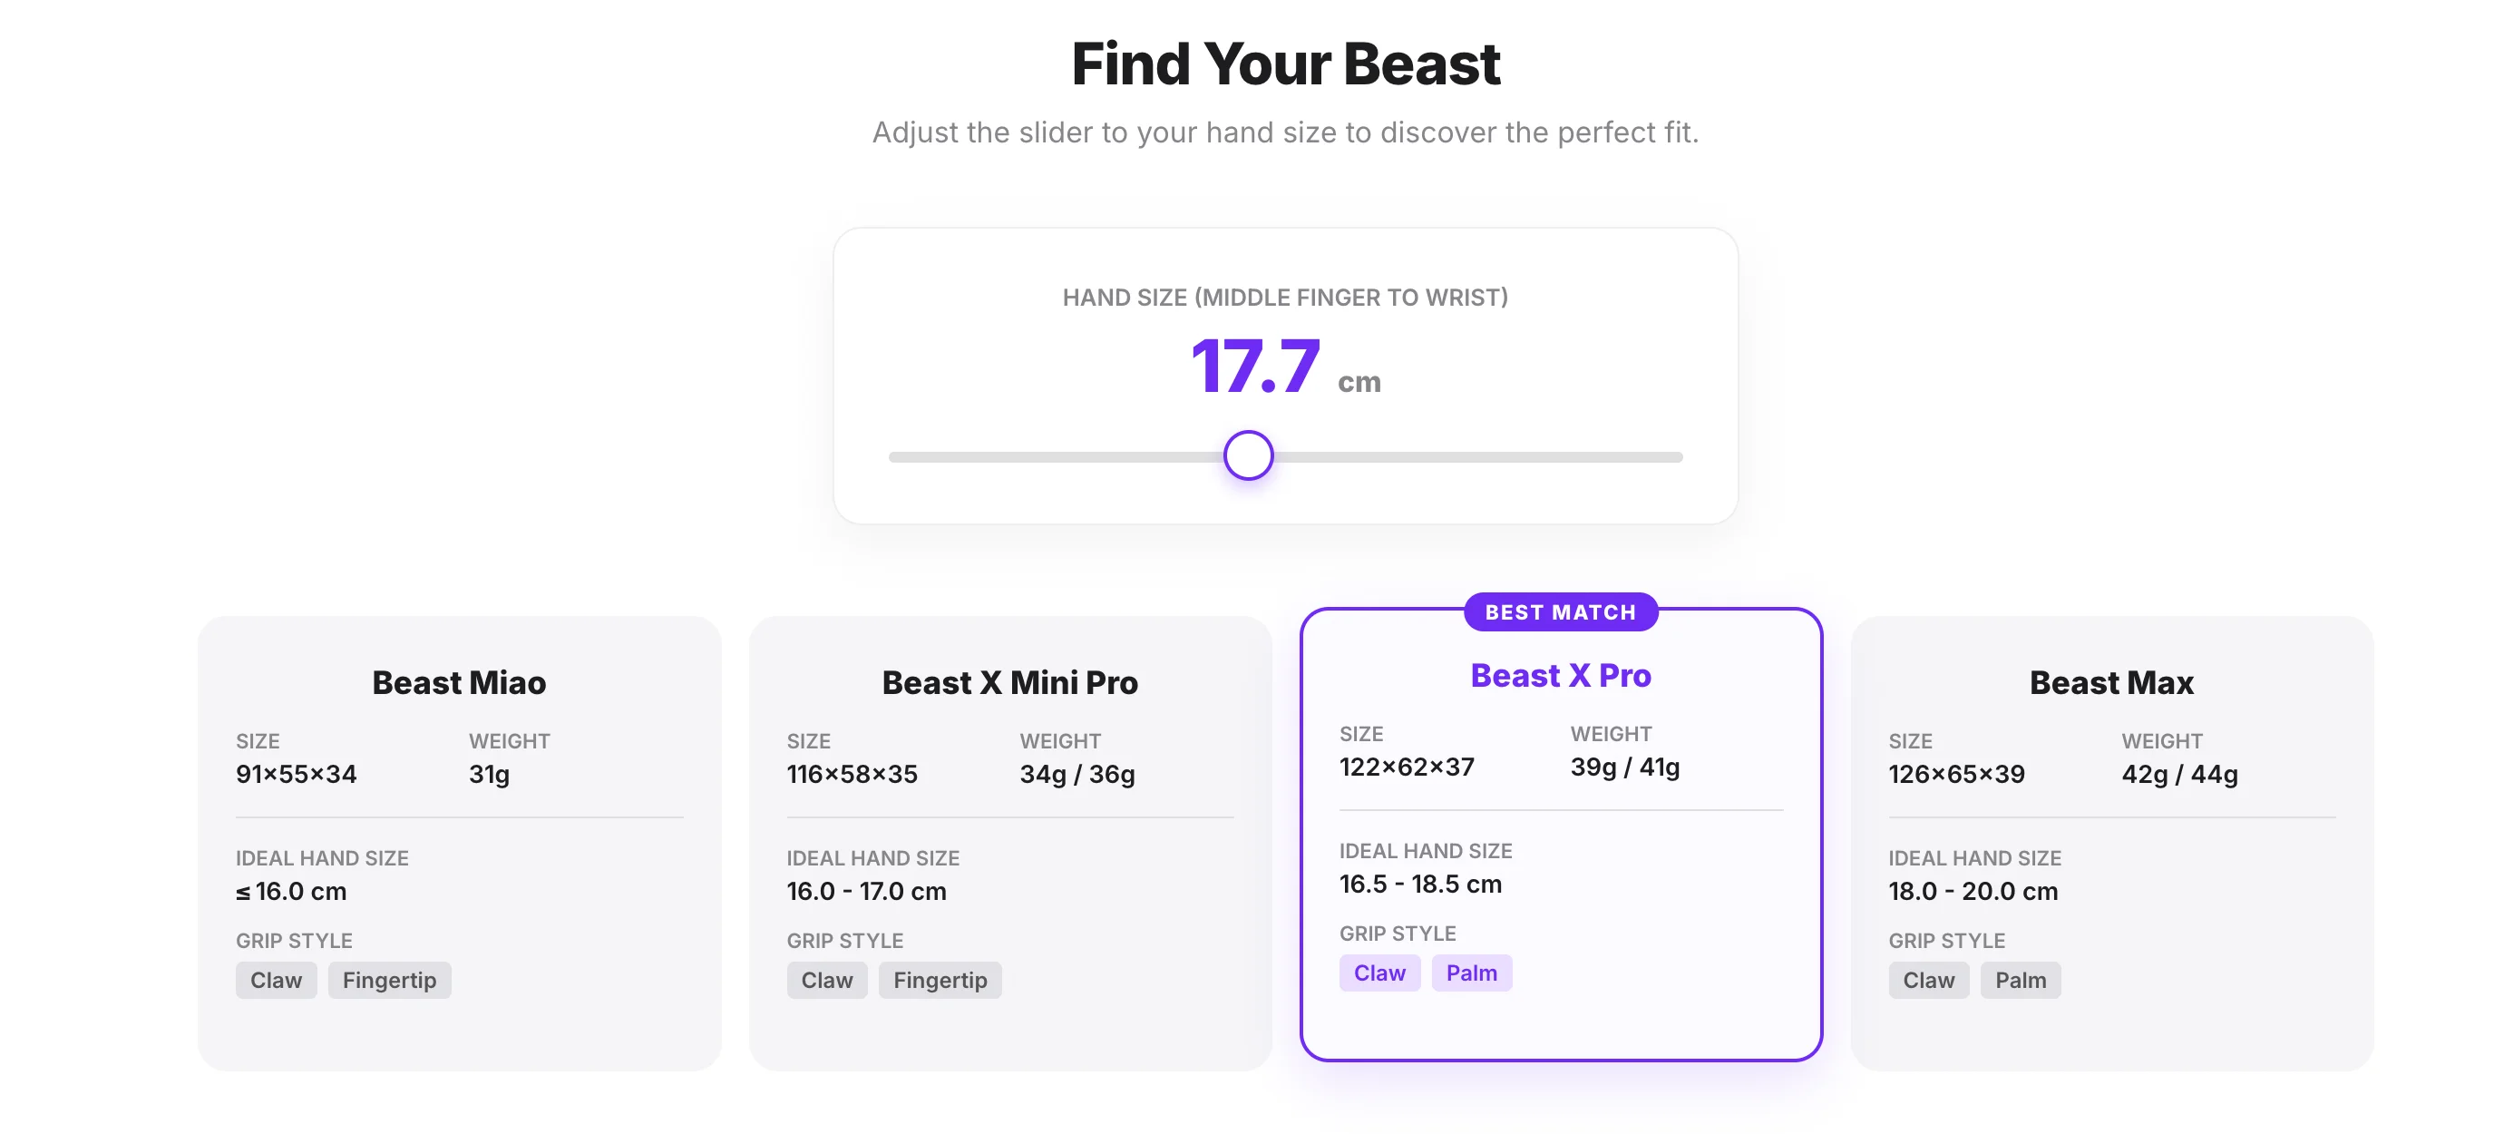Select the Beast Miao card title
2494x1134 pixels.
tap(459, 683)
